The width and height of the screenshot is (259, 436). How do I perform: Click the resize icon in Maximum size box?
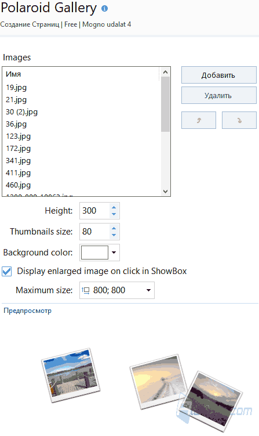(x=86, y=291)
